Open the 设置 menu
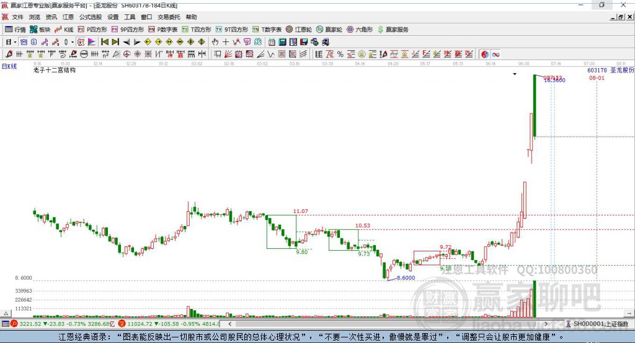 (x=113, y=17)
